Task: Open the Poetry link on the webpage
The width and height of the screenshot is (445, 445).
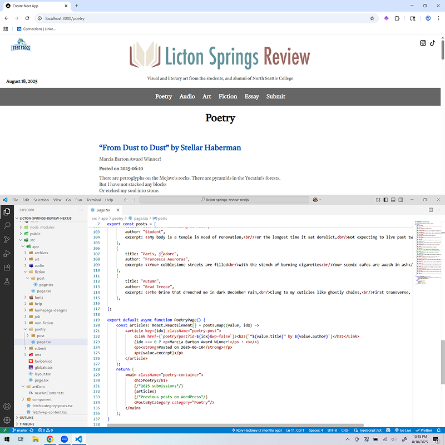Action: click(x=164, y=96)
